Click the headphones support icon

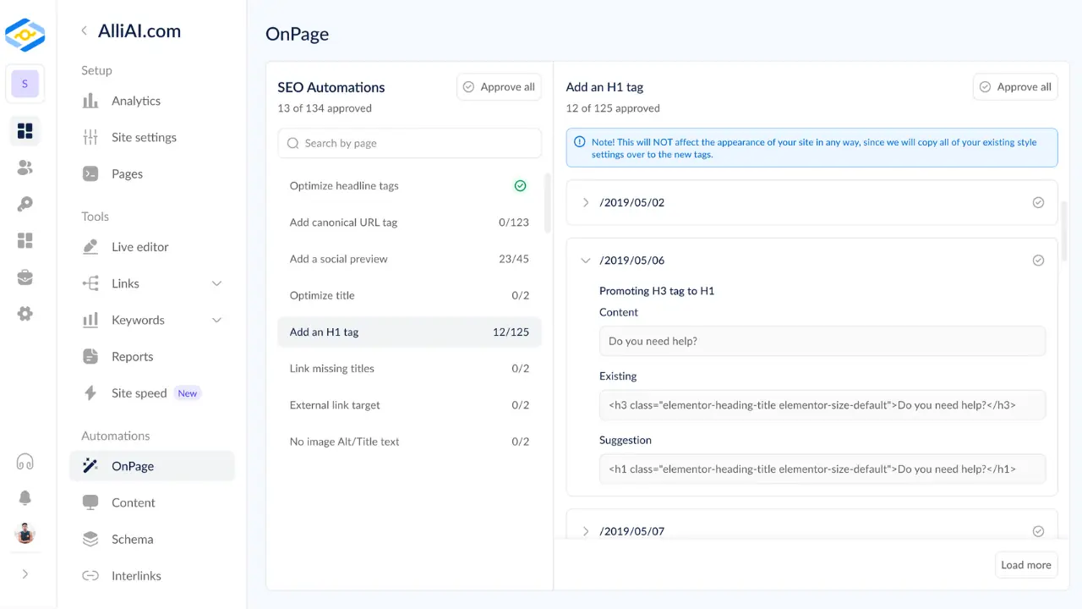point(25,462)
